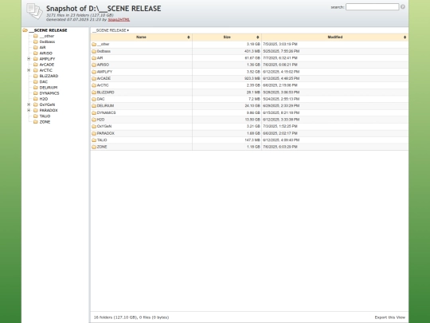Select DYNAMICS in the folder tree
This screenshot has width=430, height=323.
coord(49,93)
